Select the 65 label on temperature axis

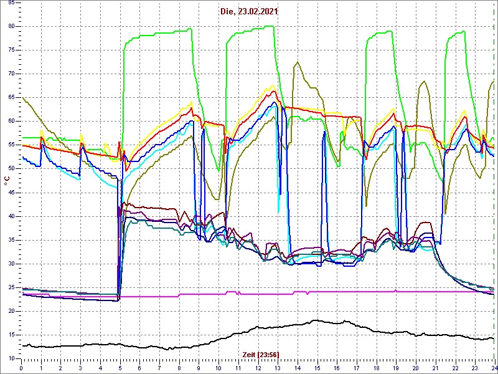(x=11, y=98)
